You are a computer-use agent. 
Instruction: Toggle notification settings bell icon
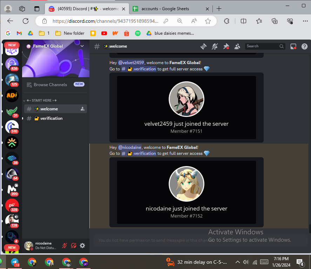(x=215, y=46)
